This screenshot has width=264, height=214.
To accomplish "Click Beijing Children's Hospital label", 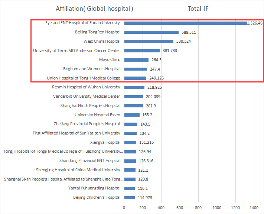I will click(97, 197).
